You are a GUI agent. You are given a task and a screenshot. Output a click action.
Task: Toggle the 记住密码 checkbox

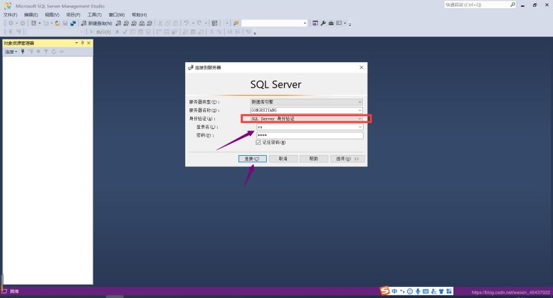(x=259, y=143)
